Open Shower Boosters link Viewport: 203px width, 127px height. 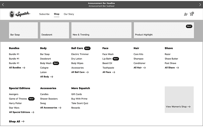[x=49, y=99]
